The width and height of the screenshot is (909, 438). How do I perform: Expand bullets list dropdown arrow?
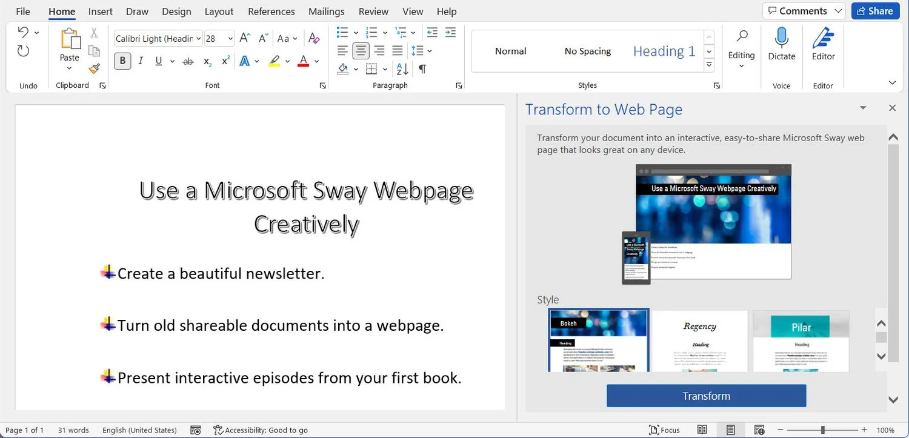356,33
